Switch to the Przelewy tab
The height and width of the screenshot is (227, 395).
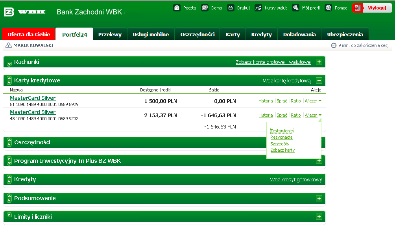110,34
